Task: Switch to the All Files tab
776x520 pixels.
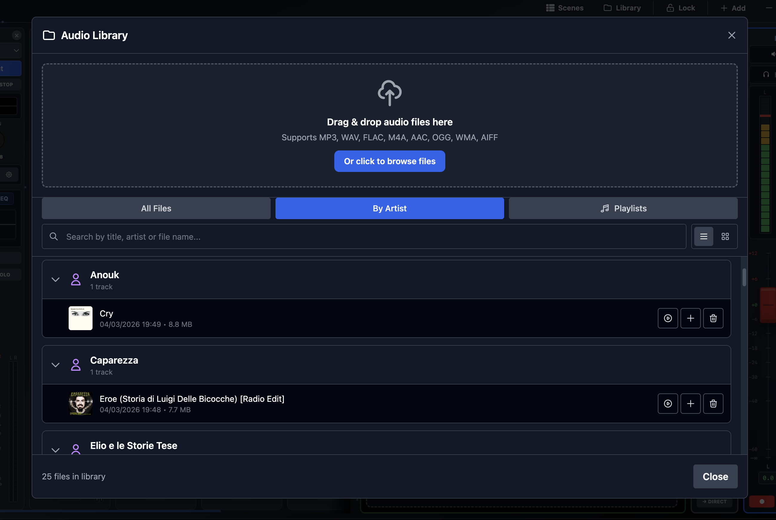Action: (x=156, y=208)
